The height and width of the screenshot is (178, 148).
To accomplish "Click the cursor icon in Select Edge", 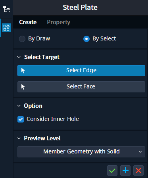I will pos(23,71).
